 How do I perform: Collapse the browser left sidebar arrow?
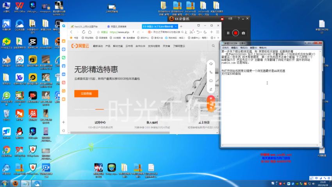pos(64,131)
